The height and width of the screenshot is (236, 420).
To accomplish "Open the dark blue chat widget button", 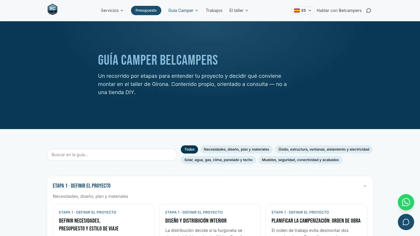I will pos(406,222).
